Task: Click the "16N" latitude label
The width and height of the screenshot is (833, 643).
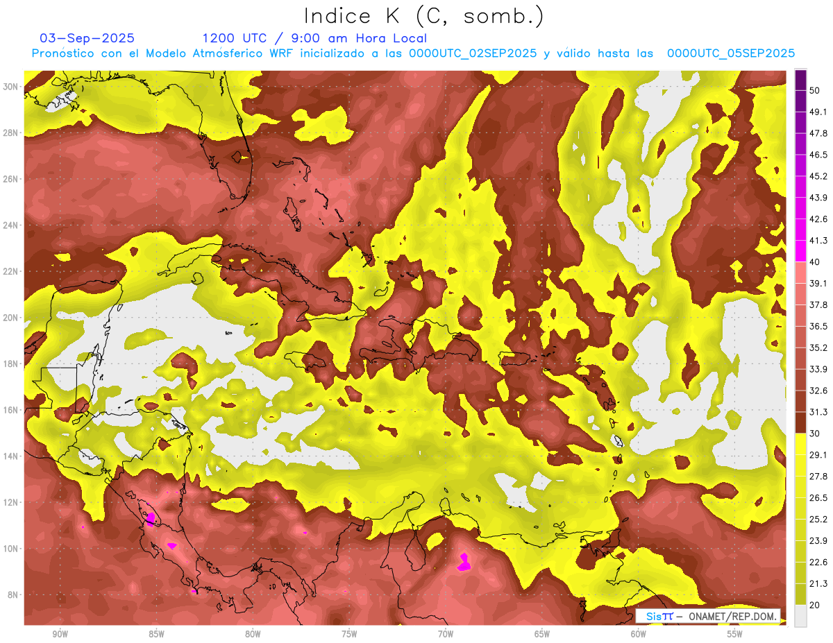Action: [11, 410]
